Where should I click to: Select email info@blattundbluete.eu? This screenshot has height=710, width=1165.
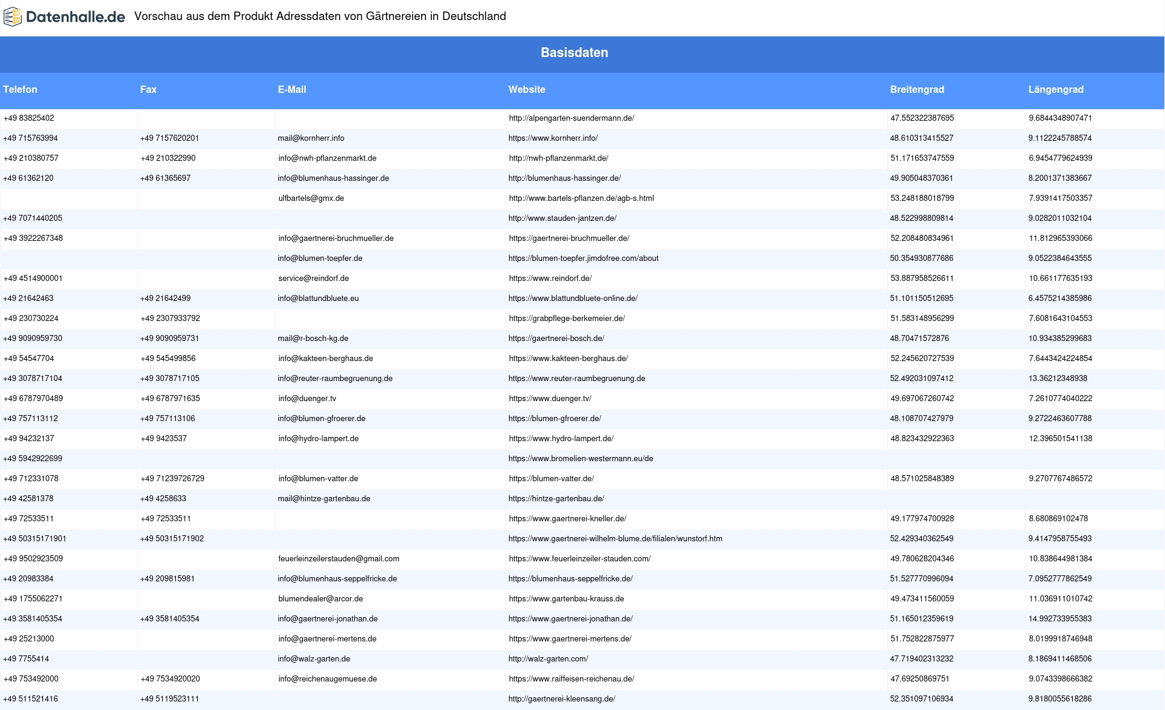[318, 299]
